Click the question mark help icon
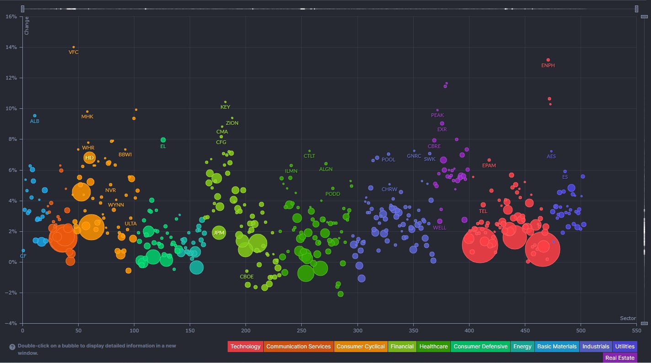 (12, 347)
